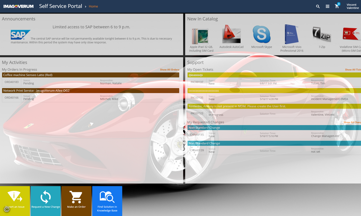Screen dimensions: 361x216
Task: Go to Home breadcrumb link
Action: 93,6
